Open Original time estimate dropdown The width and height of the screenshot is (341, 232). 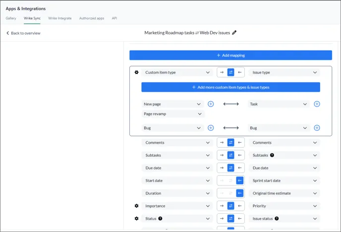click(284, 193)
